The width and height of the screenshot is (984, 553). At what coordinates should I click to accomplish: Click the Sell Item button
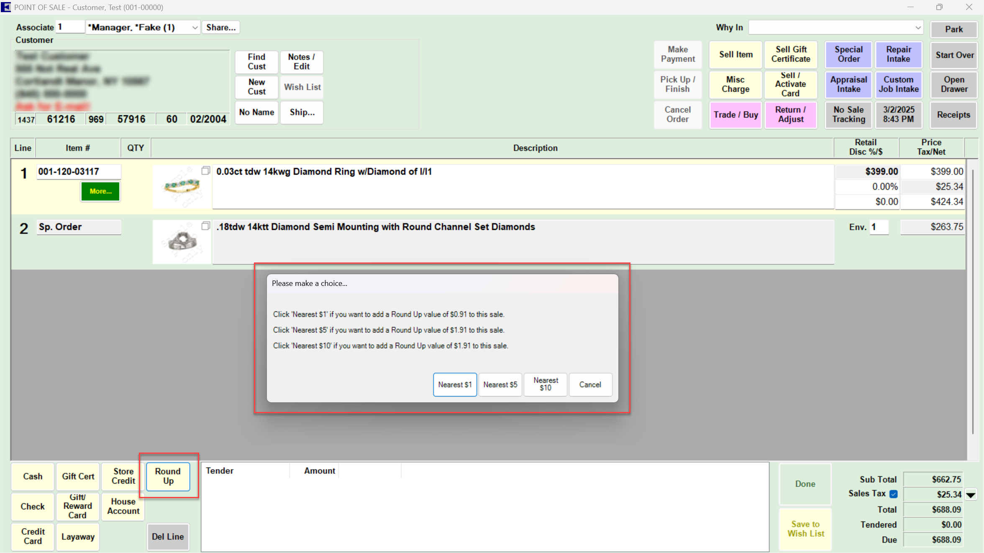(x=735, y=54)
